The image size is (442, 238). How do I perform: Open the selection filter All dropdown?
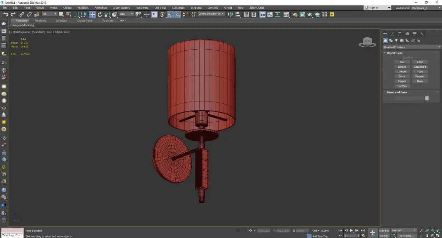tap(49, 14)
